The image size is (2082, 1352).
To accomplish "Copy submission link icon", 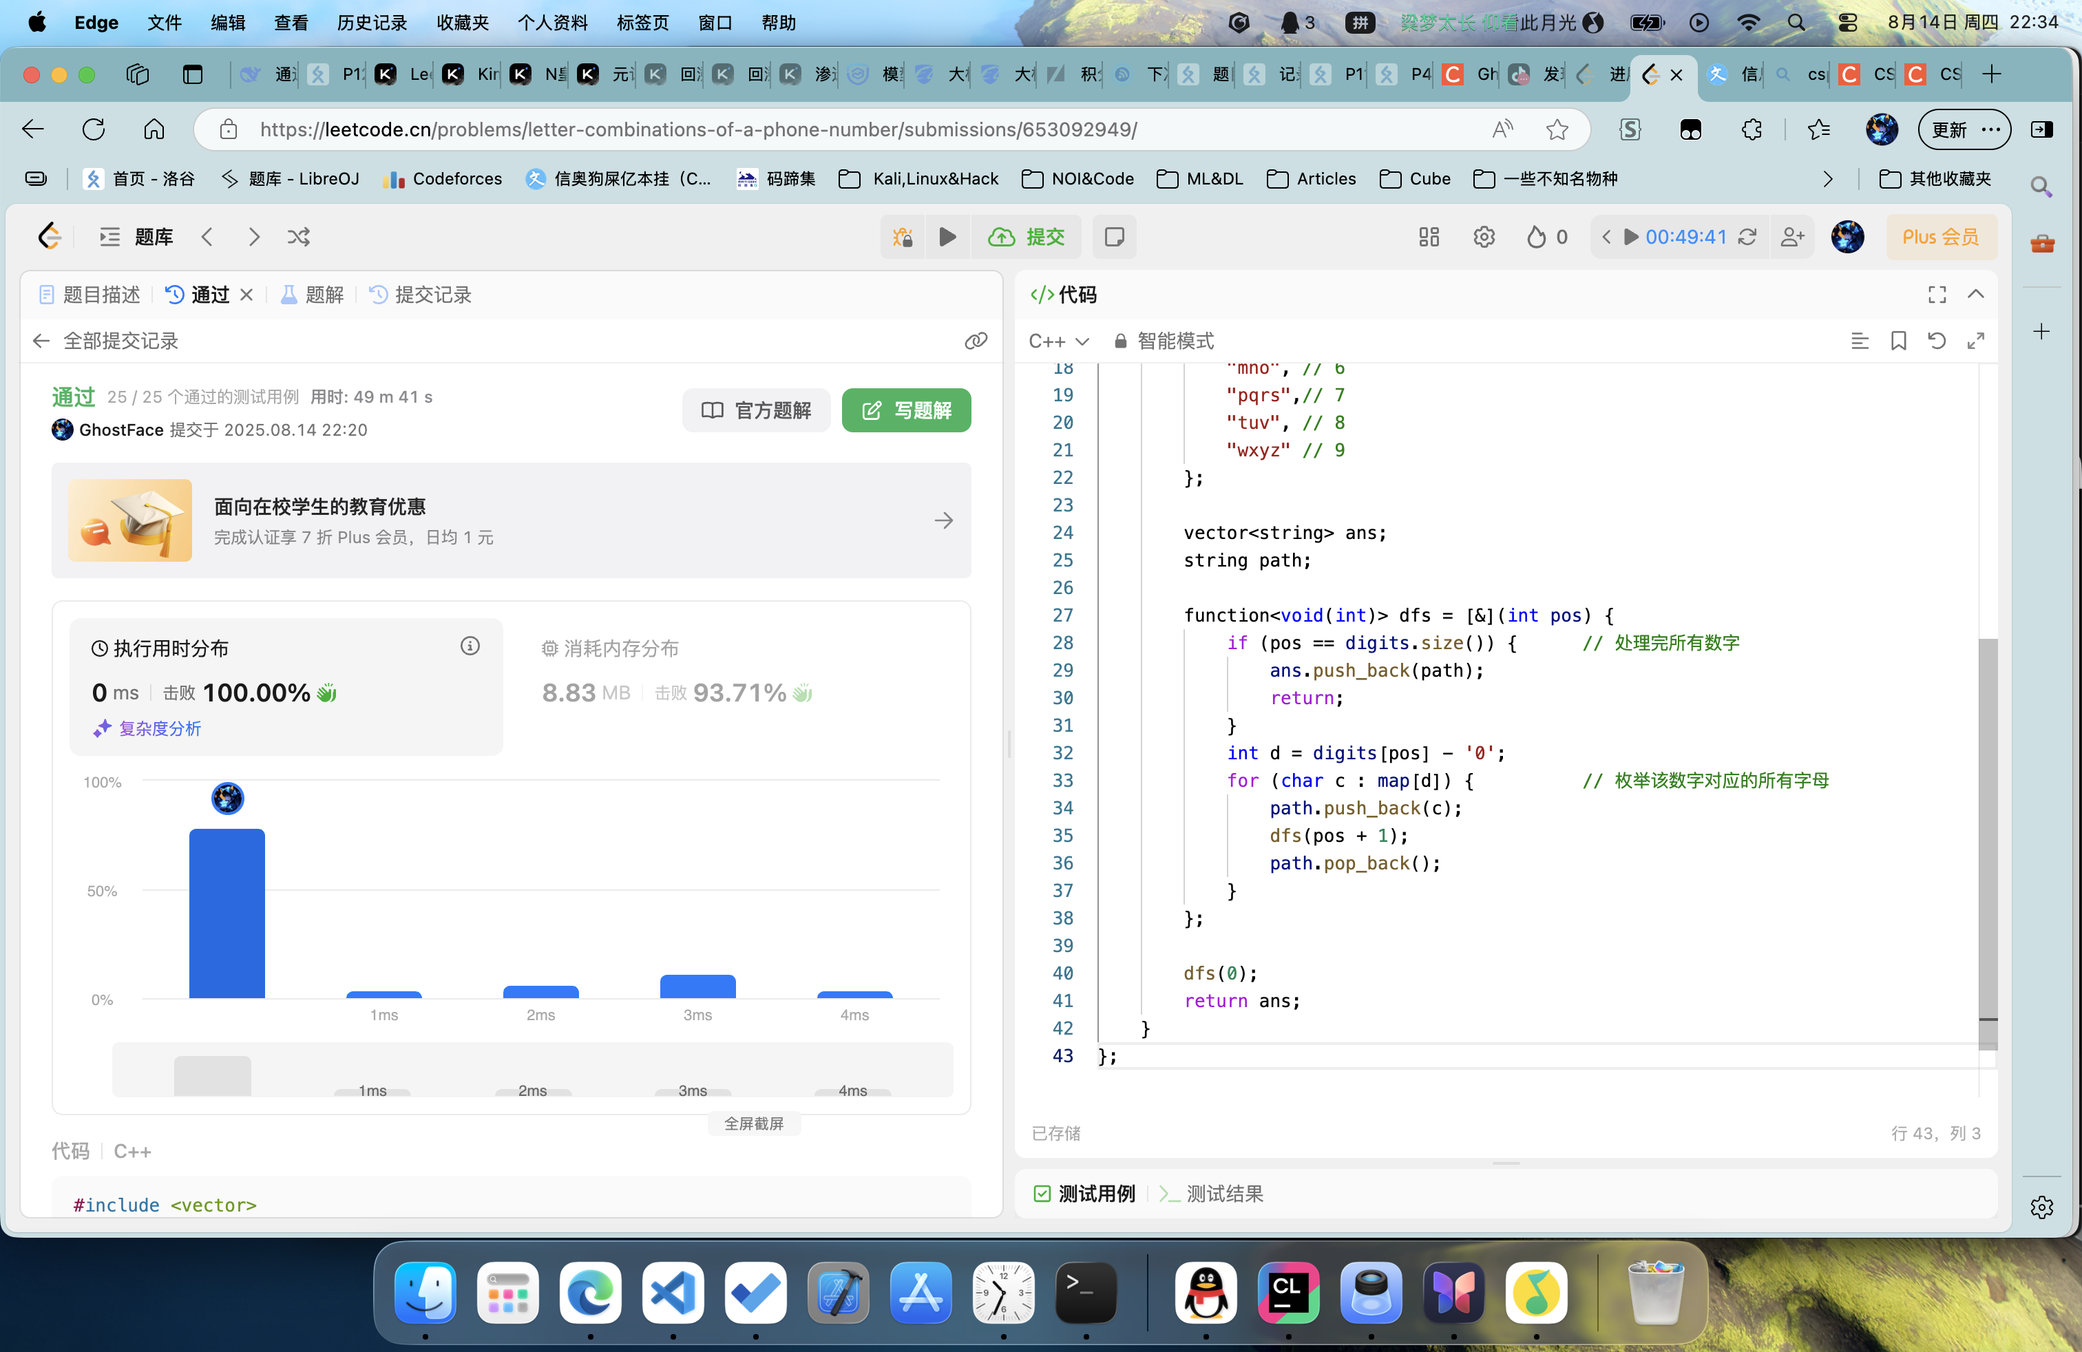I will click(x=976, y=341).
